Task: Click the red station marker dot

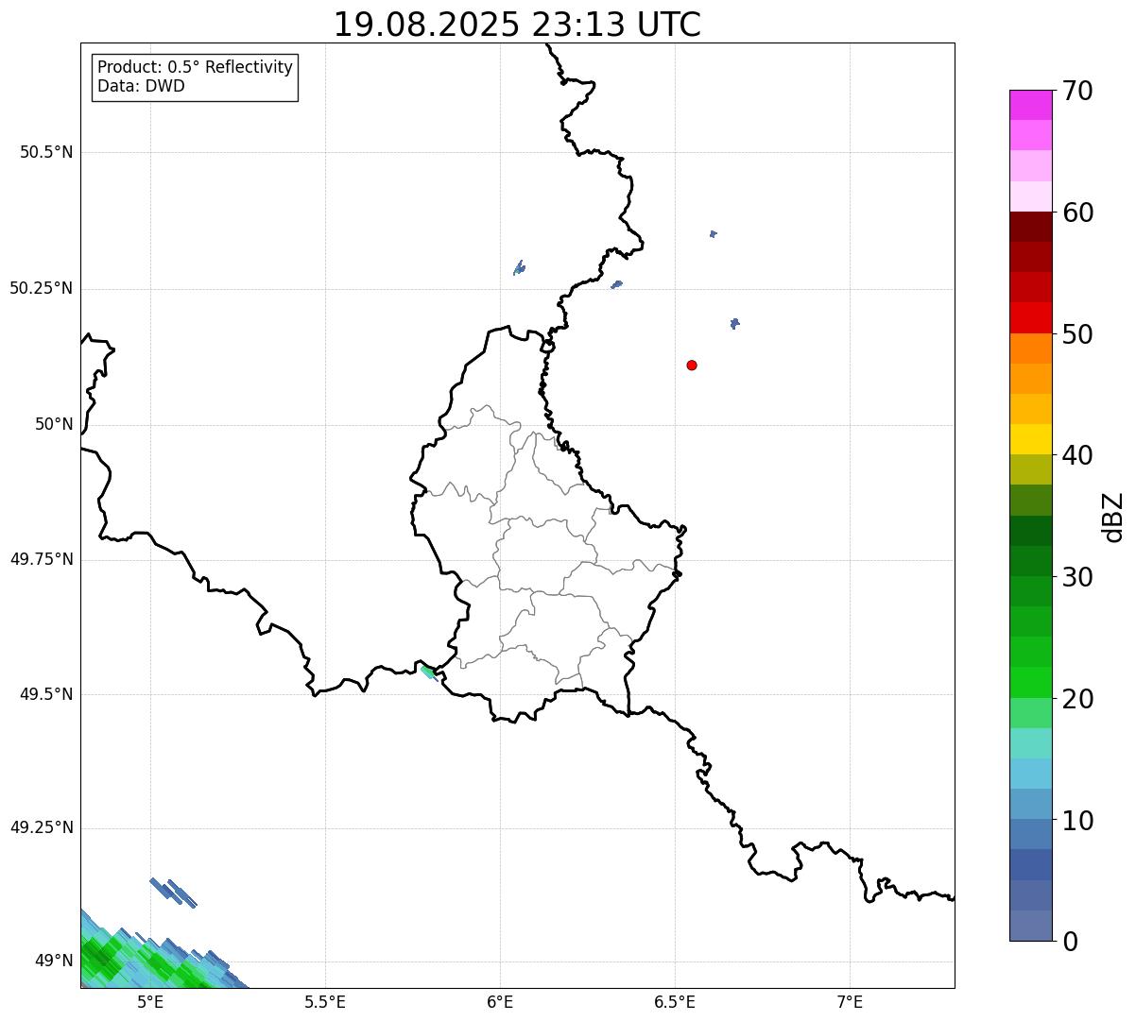Action: pyautogui.click(x=692, y=365)
